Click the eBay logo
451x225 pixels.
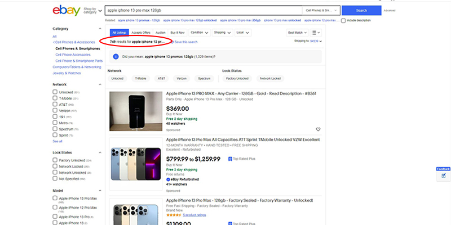pos(67,11)
